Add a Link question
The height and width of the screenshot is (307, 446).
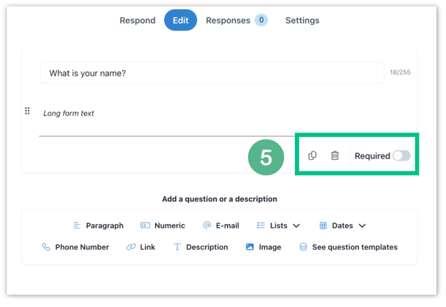click(141, 247)
